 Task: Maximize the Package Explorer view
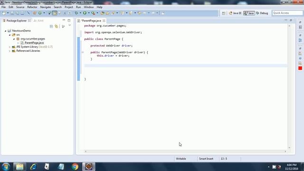coord(69,20)
